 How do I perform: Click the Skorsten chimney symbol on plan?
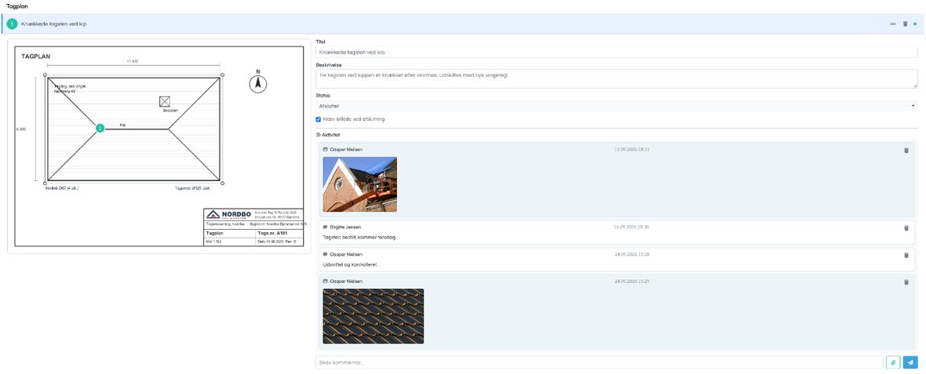point(165,101)
